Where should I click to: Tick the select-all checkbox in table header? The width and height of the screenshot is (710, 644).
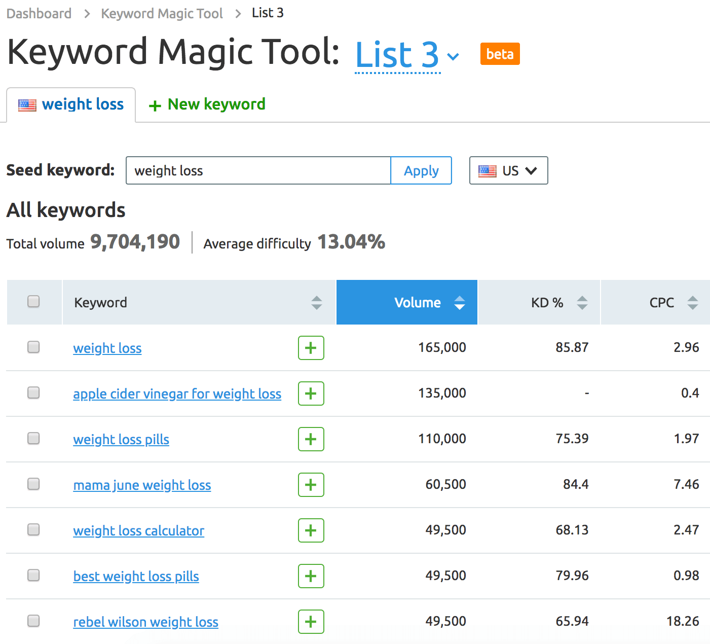pyautogui.click(x=33, y=301)
